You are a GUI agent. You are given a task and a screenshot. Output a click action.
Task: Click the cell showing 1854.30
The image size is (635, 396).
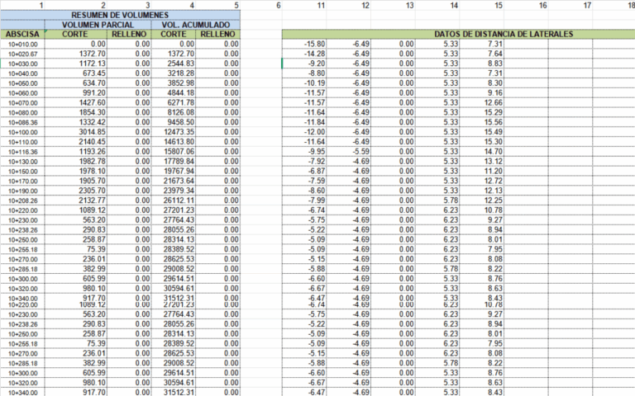tap(76, 112)
